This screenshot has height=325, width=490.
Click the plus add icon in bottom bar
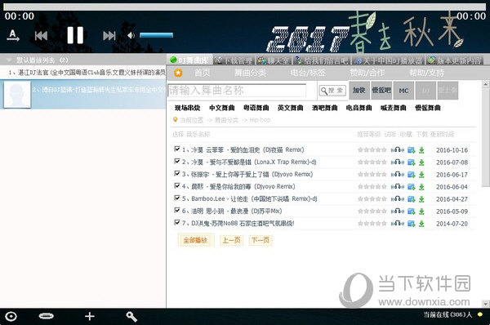tap(90, 316)
